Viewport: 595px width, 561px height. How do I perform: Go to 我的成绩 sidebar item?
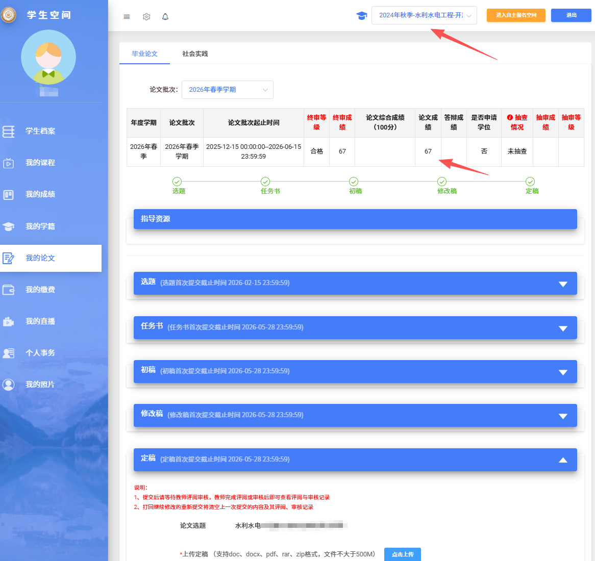point(40,194)
